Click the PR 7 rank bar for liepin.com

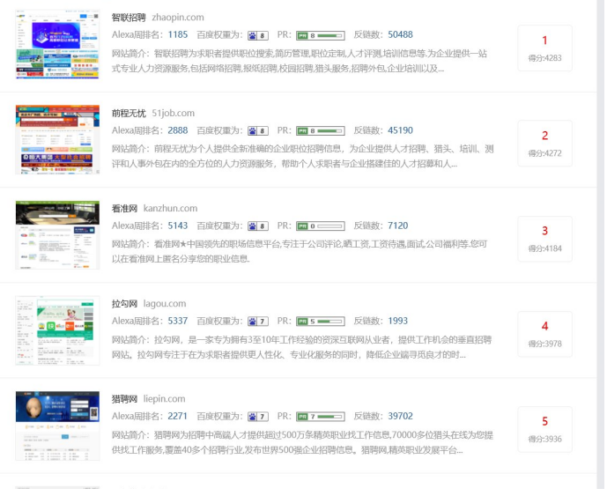pyautogui.click(x=321, y=417)
